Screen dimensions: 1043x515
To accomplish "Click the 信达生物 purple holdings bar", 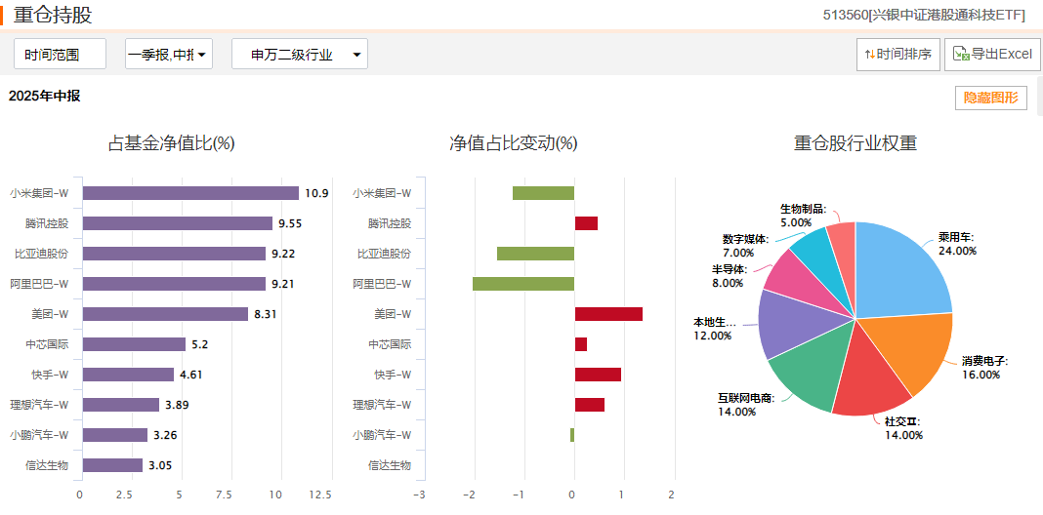I will tap(113, 465).
